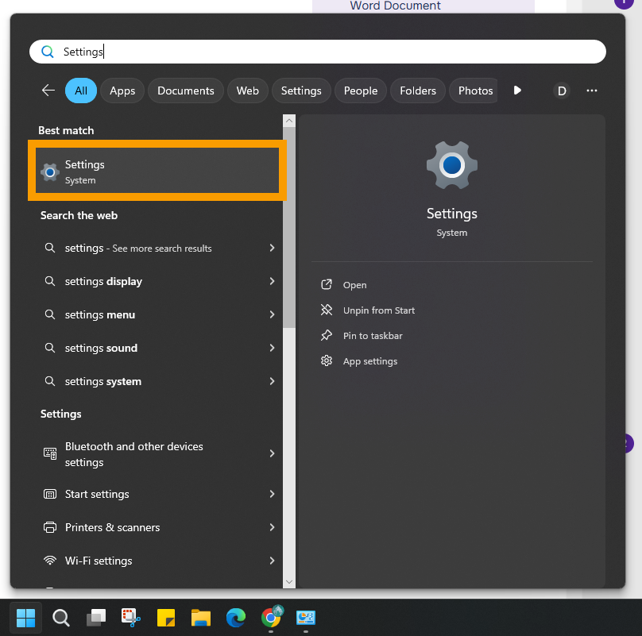642x636 pixels.
Task: Open Microsoft Edge from the taskbar
Action: click(235, 618)
